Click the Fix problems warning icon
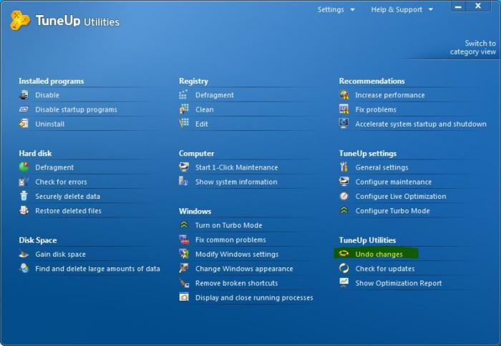The height and width of the screenshot is (346, 501). point(344,109)
